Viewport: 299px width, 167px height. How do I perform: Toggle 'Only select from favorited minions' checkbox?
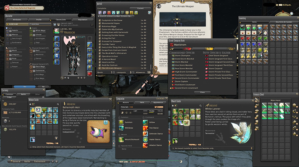pyautogui.click(x=31, y=147)
